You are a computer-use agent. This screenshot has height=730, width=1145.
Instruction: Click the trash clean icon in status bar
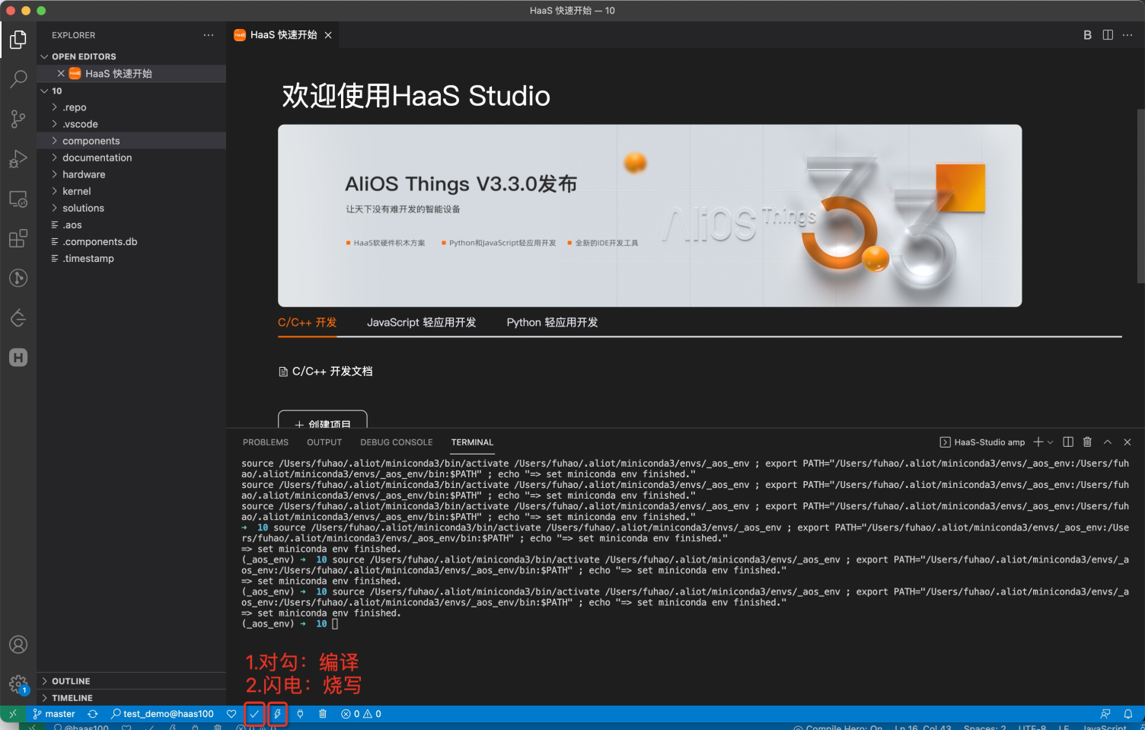[x=323, y=714]
